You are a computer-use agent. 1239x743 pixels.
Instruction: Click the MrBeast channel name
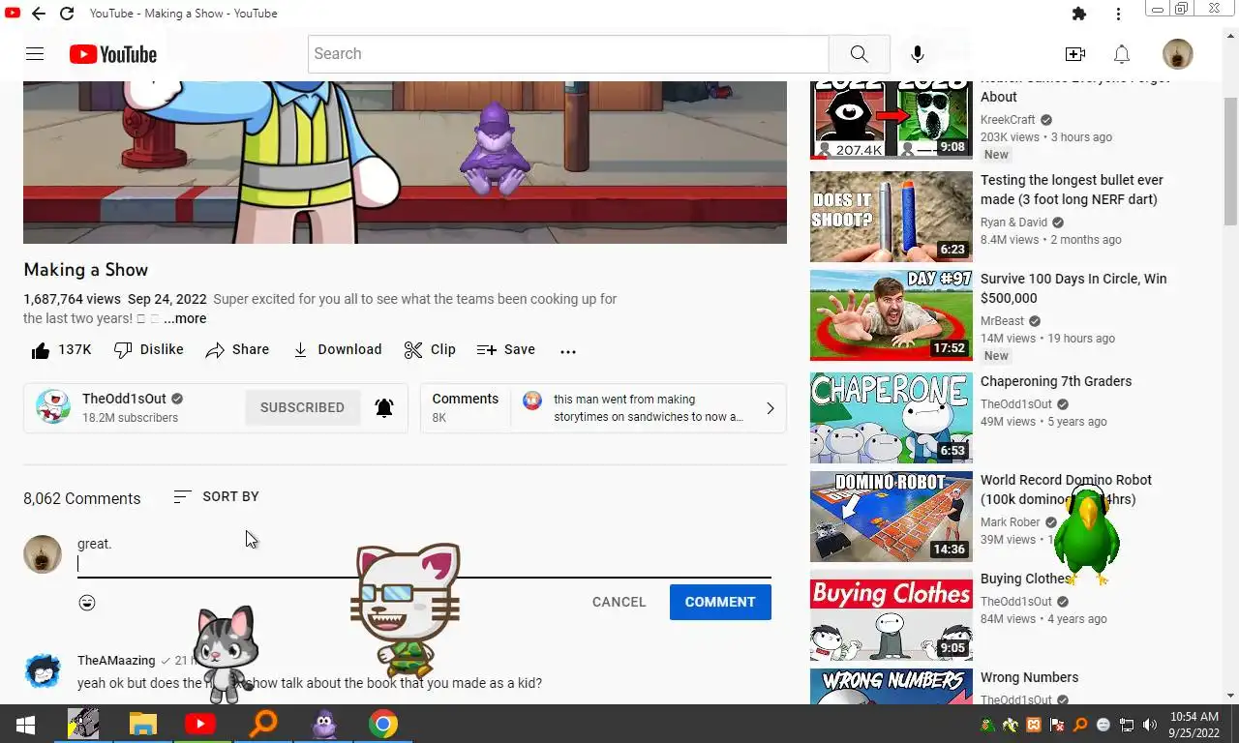click(x=1002, y=320)
